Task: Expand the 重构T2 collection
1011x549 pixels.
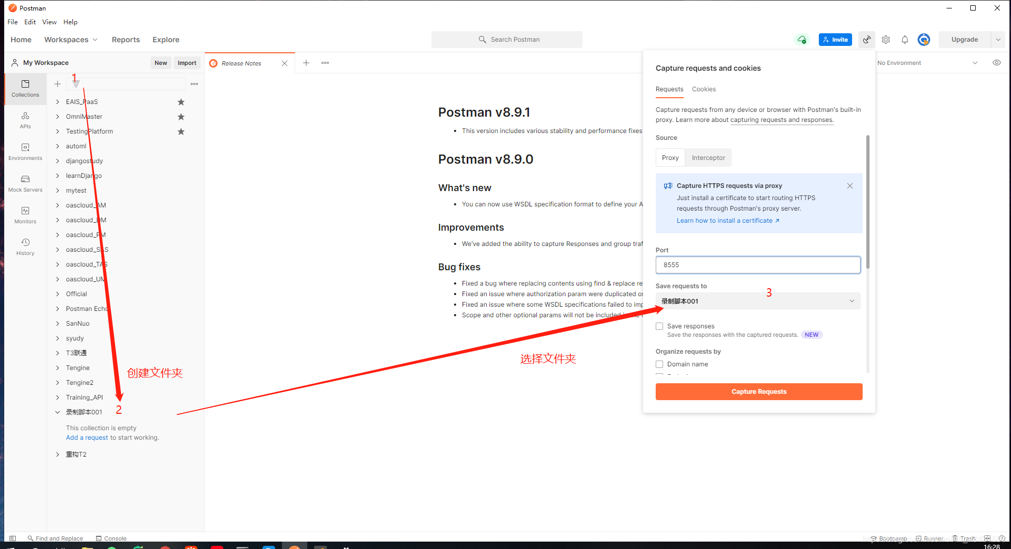Action: click(58, 455)
